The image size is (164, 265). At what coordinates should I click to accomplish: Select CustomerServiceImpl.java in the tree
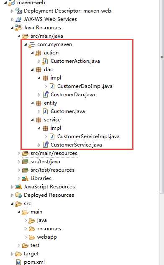click(88, 136)
